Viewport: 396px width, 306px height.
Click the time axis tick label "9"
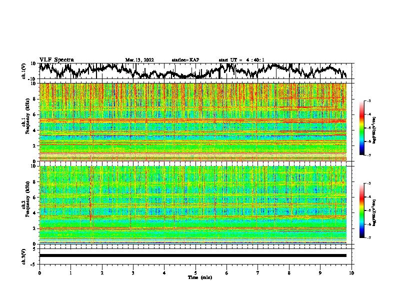tap(320, 273)
